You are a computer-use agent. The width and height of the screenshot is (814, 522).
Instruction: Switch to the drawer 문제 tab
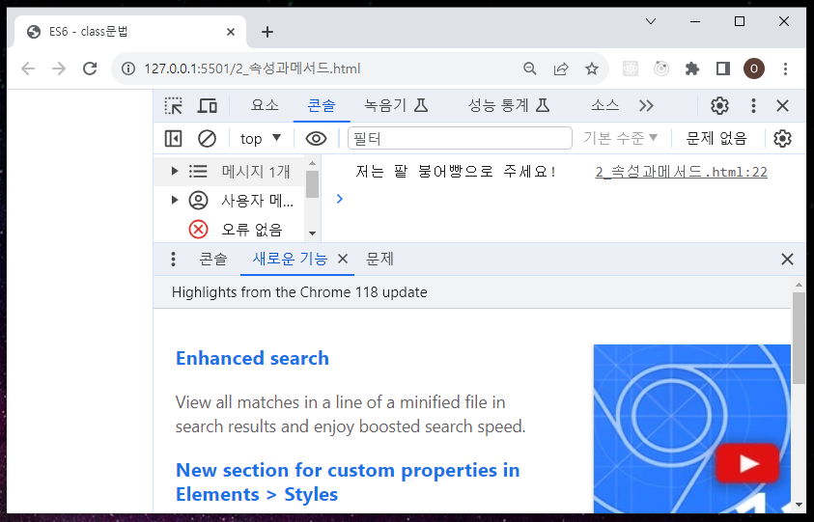(x=379, y=259)
